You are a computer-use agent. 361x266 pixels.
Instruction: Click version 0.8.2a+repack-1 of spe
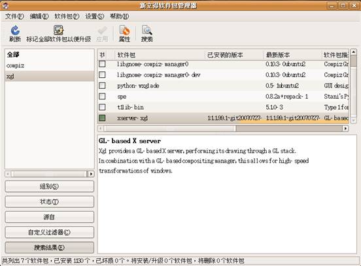click(286, 97)
